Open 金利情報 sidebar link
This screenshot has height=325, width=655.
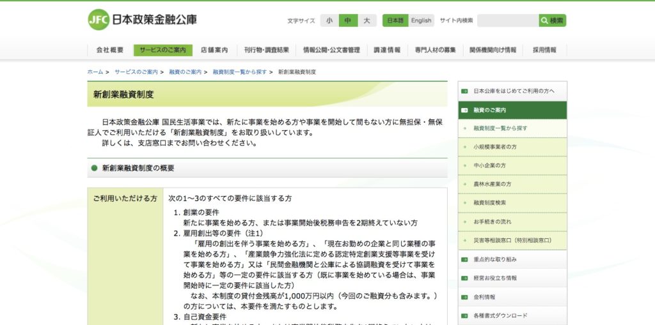point(512,298)
